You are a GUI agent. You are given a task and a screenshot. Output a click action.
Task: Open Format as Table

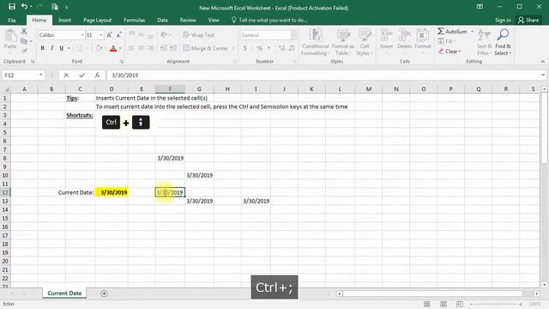[x=343, y=42]
